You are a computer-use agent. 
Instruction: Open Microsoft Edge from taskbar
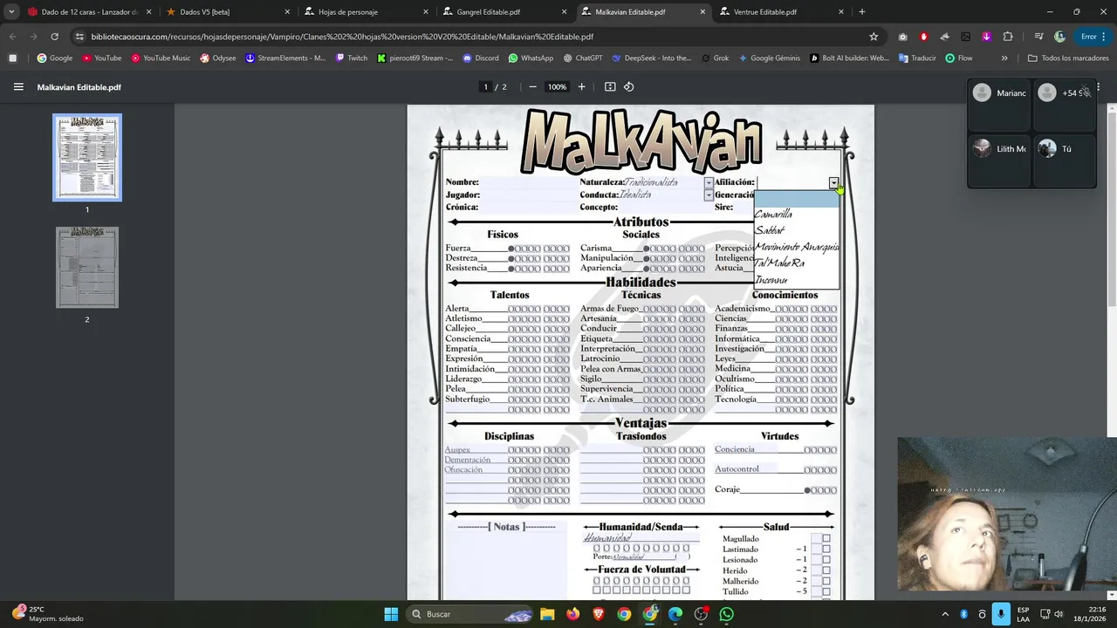click(x=675, y=614)
